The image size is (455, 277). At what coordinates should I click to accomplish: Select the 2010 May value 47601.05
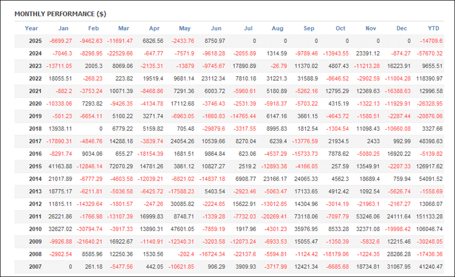182,229
